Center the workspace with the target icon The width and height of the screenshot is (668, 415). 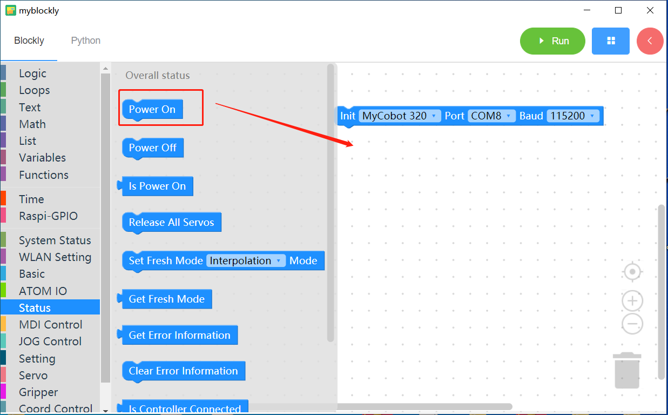[x=632, y=272]
